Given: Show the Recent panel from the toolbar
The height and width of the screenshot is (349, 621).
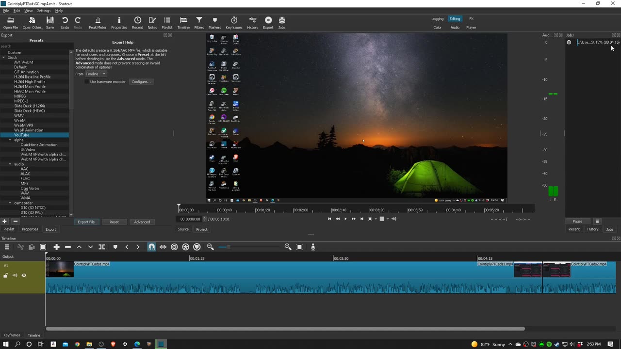Looking at the screenshot, I should tap(137, 22).
